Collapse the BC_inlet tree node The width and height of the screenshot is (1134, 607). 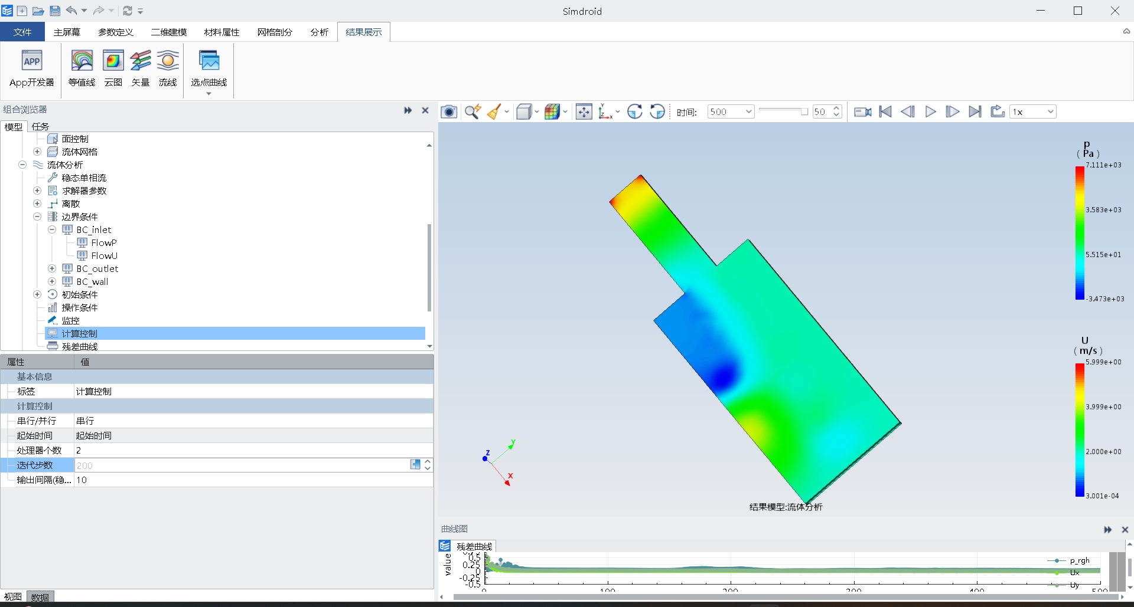point(52,229)
